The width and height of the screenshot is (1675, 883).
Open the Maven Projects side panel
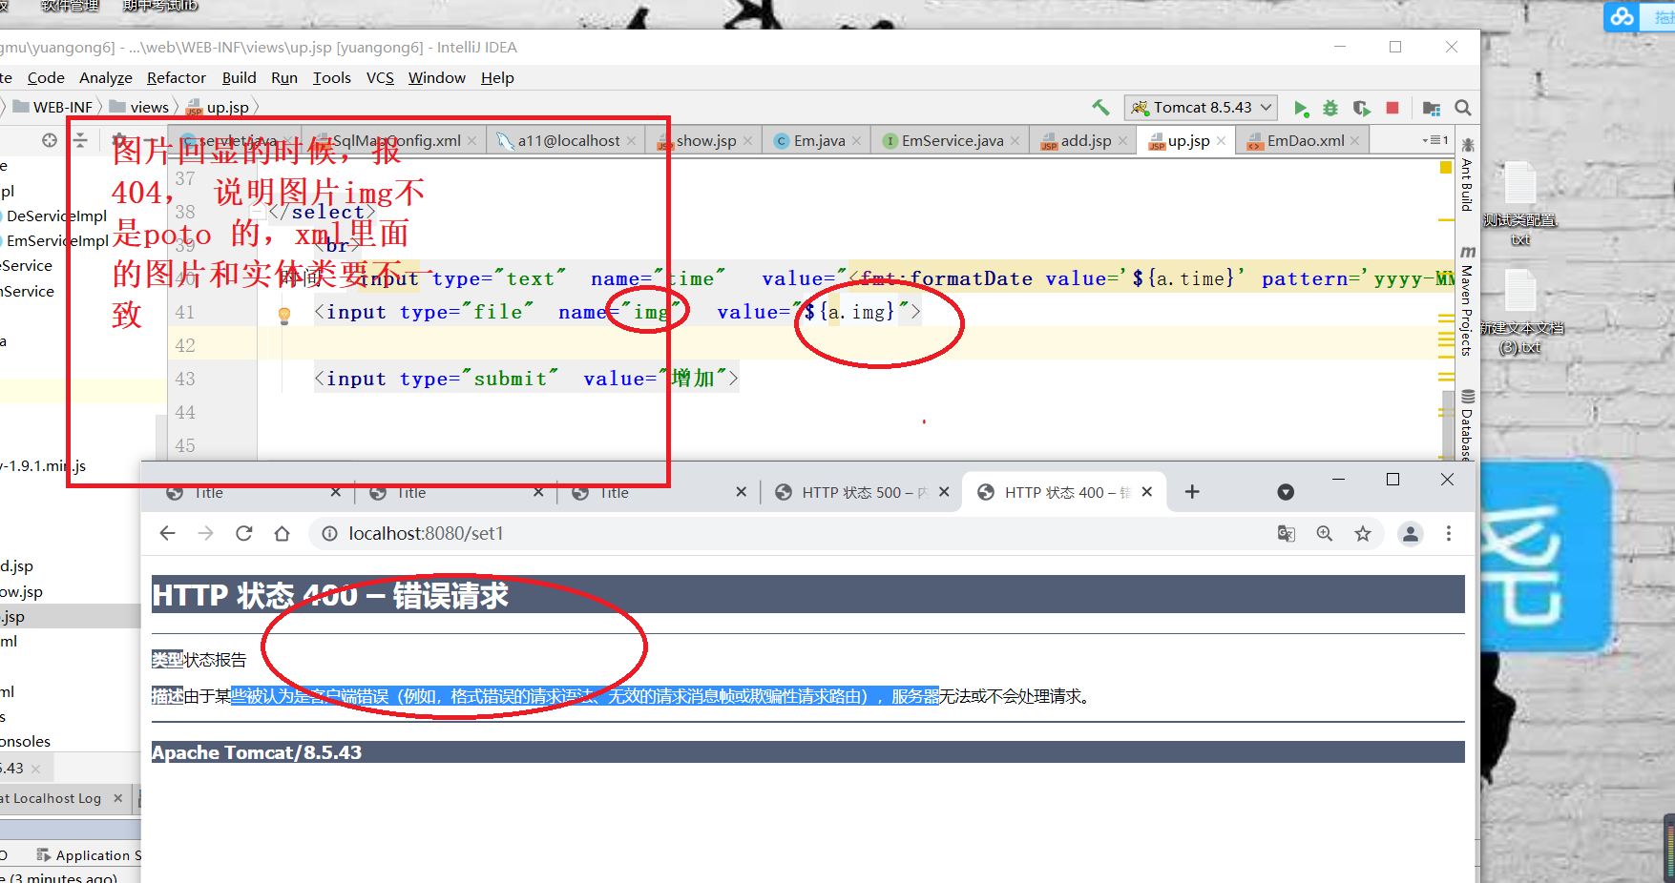[x=1467, y=301]
